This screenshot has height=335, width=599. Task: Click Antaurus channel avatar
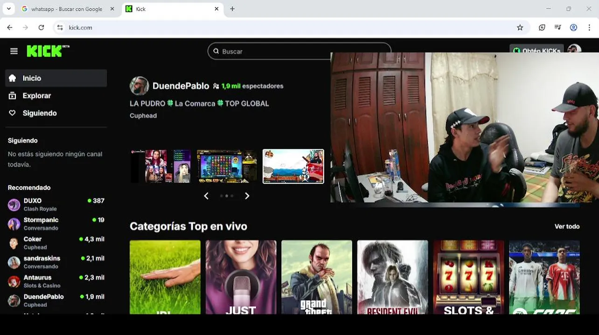click(x=14, y=281)
